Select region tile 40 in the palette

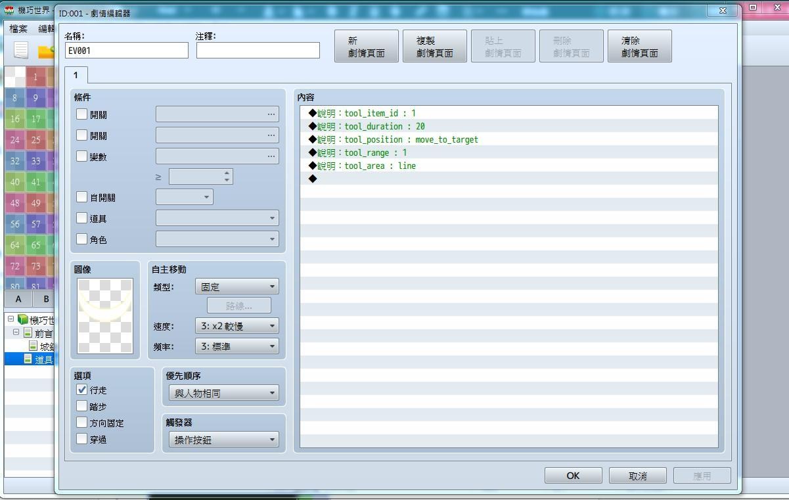pos(15,182)
